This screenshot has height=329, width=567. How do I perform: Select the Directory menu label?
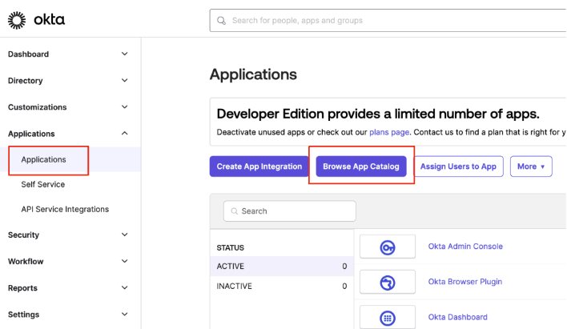click(26, 81)
